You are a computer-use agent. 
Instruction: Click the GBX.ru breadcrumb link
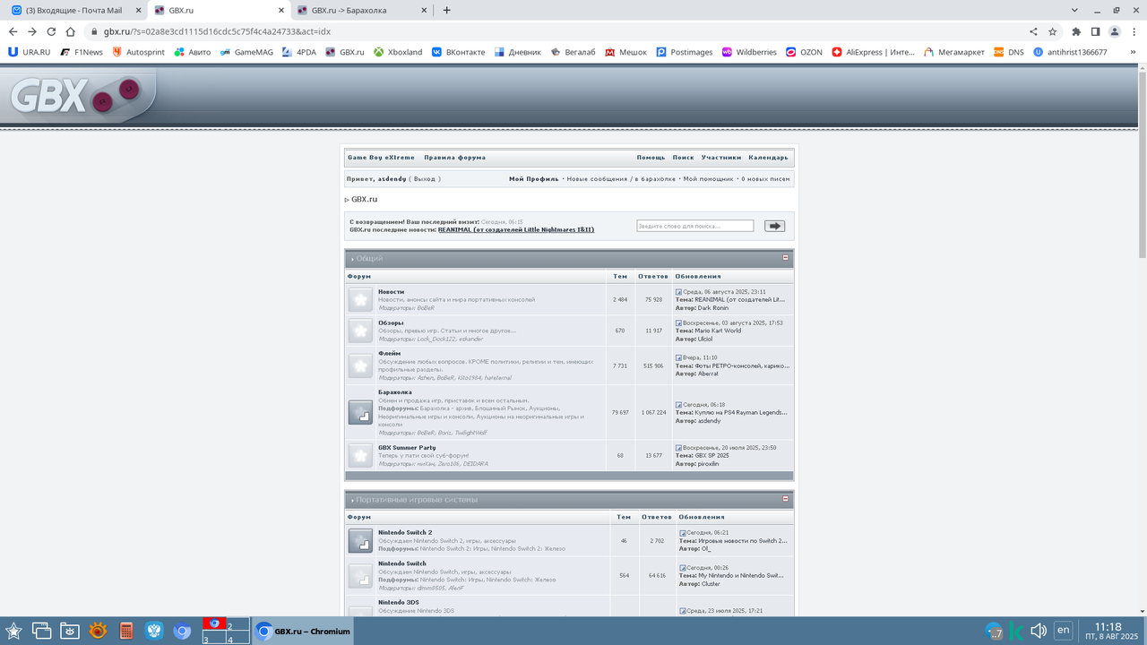coord(364,200)
